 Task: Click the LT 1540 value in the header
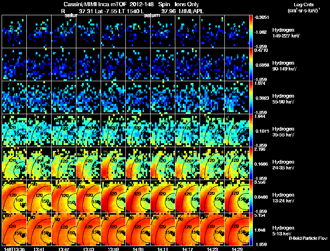pos(128,11)
